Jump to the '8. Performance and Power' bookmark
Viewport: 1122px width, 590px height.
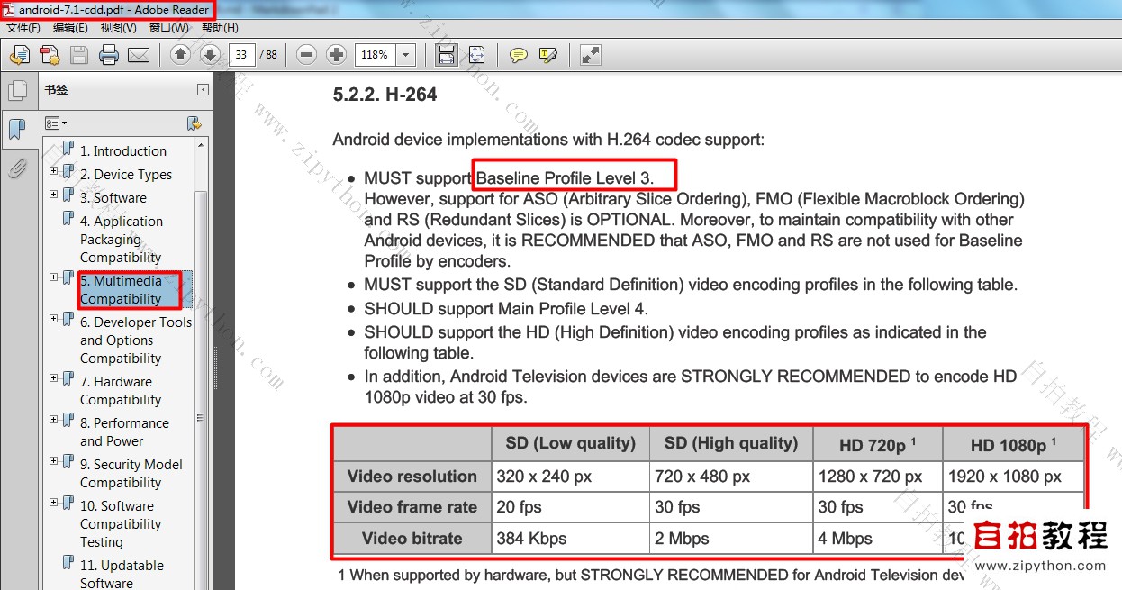124,432
